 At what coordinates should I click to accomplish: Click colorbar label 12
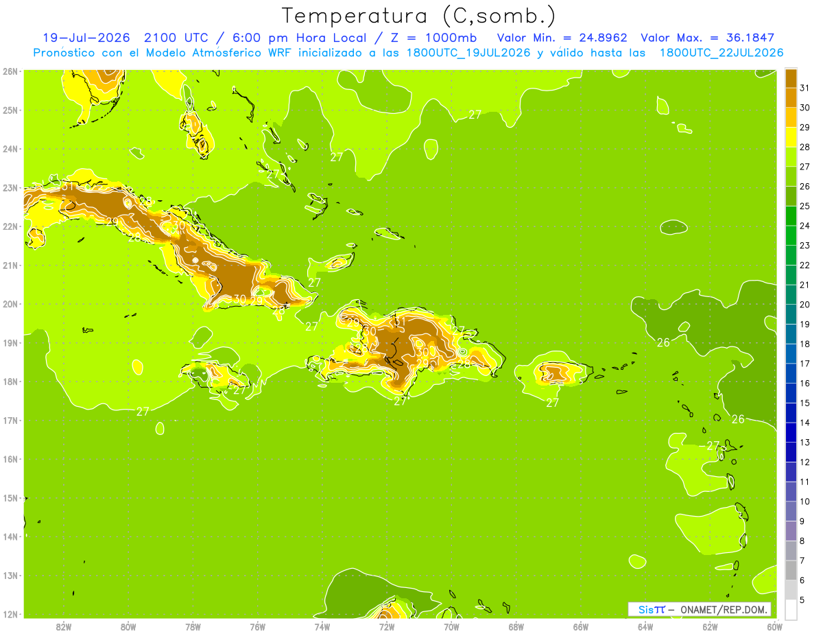click(804, 462)
